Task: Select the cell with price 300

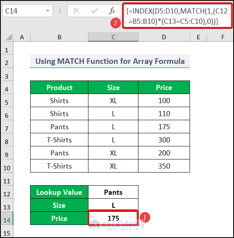Action: coord(164,140)
